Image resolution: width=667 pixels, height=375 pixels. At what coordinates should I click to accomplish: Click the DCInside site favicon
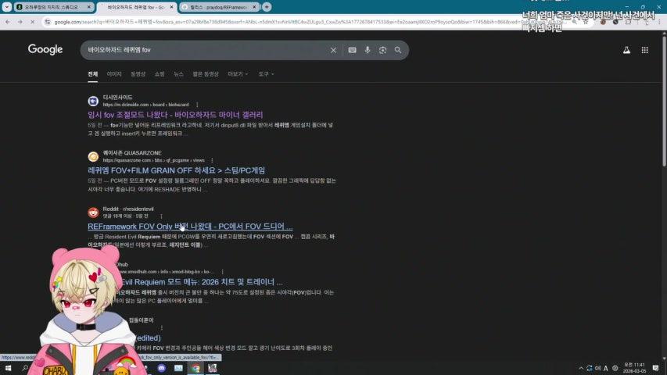point(93,101)
